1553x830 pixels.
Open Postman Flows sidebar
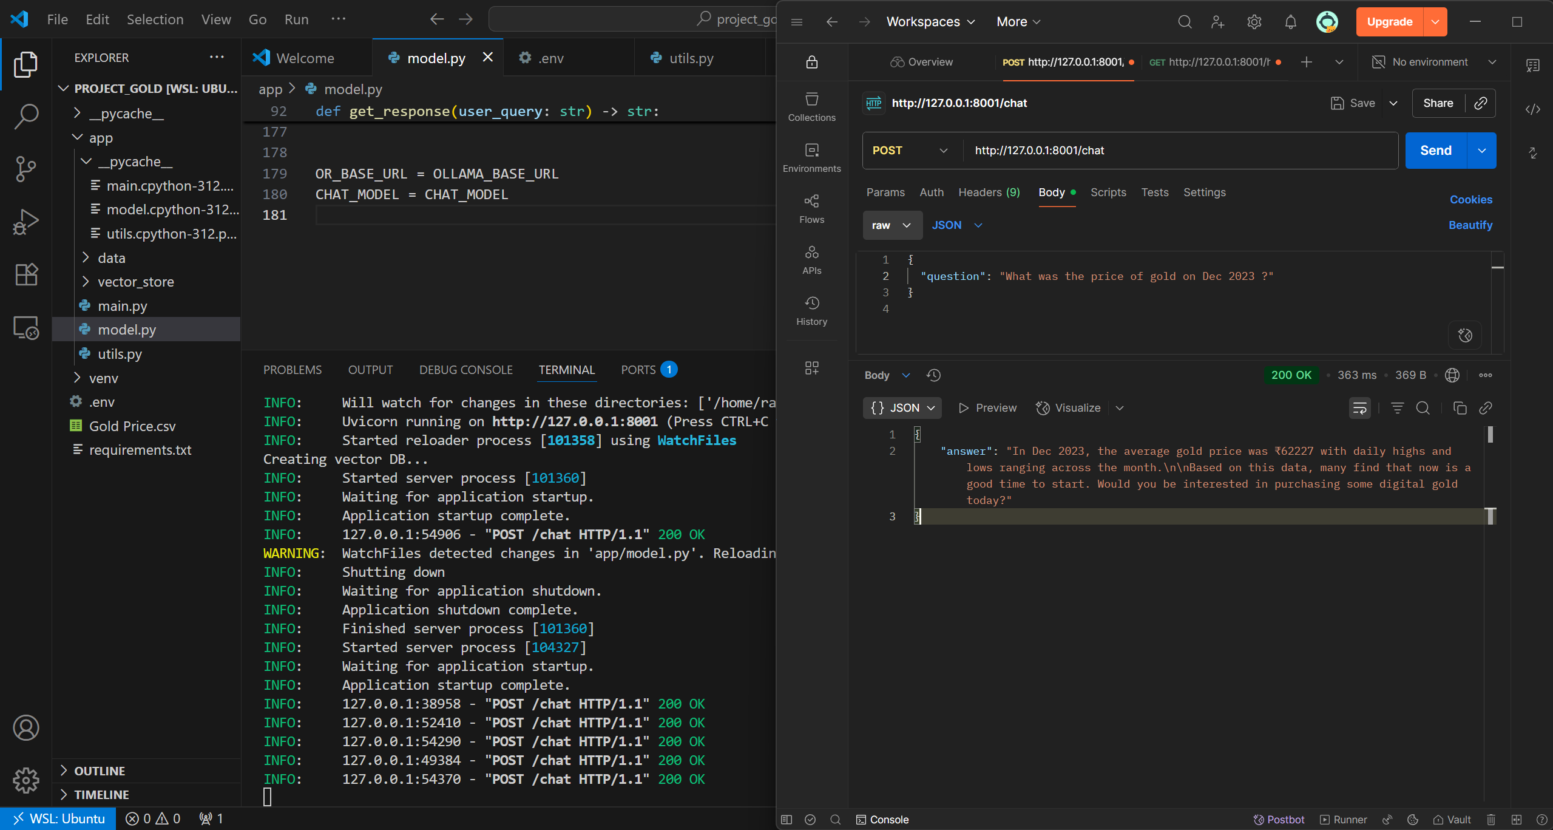click(811, 209)
